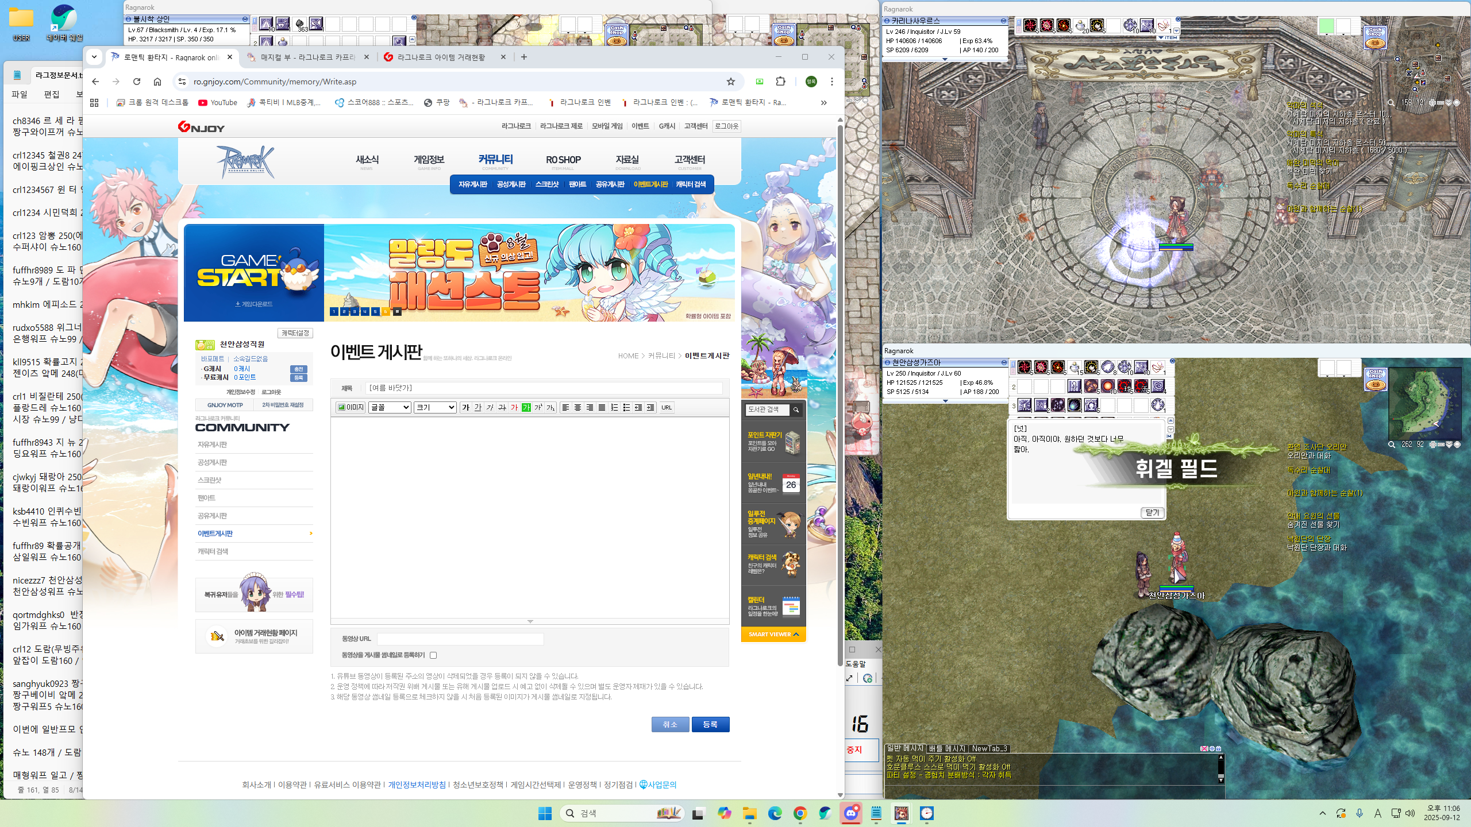
Task: Click the 제목 title input field
Action: point(544,388)
